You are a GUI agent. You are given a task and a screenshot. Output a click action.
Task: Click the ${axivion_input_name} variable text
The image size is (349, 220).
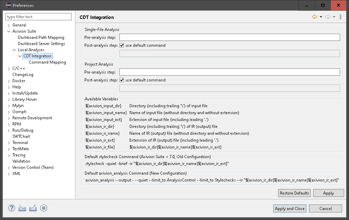pyautogui.click(x=106, y=113)
